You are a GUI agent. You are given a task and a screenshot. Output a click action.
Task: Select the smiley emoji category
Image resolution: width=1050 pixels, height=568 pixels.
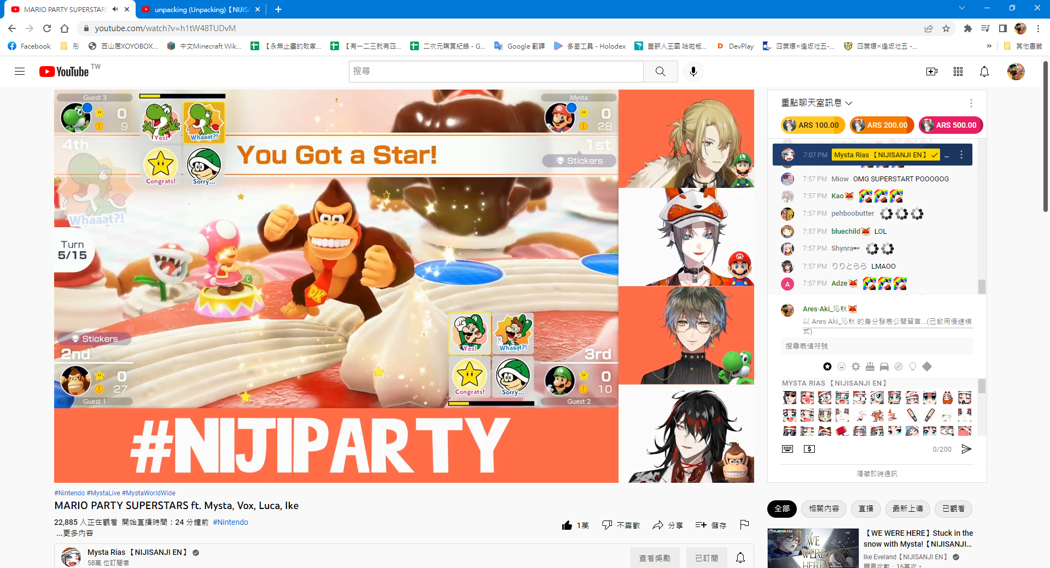pos(842,366)
